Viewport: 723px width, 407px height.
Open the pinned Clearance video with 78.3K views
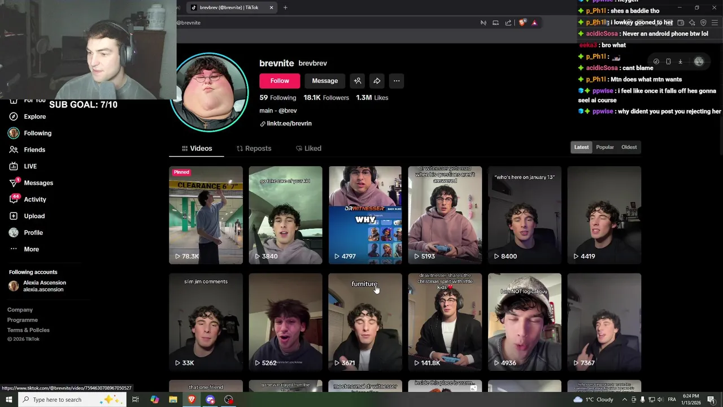click(x=206, y=215)
